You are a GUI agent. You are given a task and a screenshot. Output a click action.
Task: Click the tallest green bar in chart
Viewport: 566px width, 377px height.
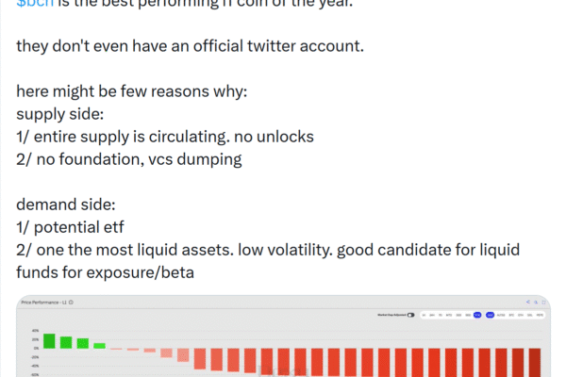tap(49, 341)
